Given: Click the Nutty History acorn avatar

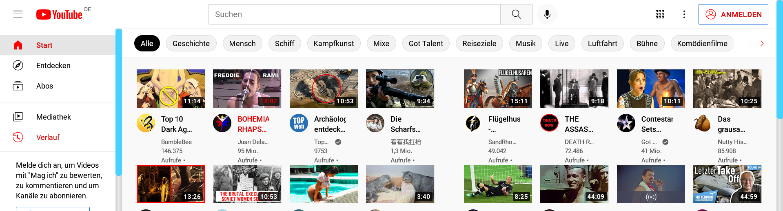Looking at the screenshot, I should point(703,123).
